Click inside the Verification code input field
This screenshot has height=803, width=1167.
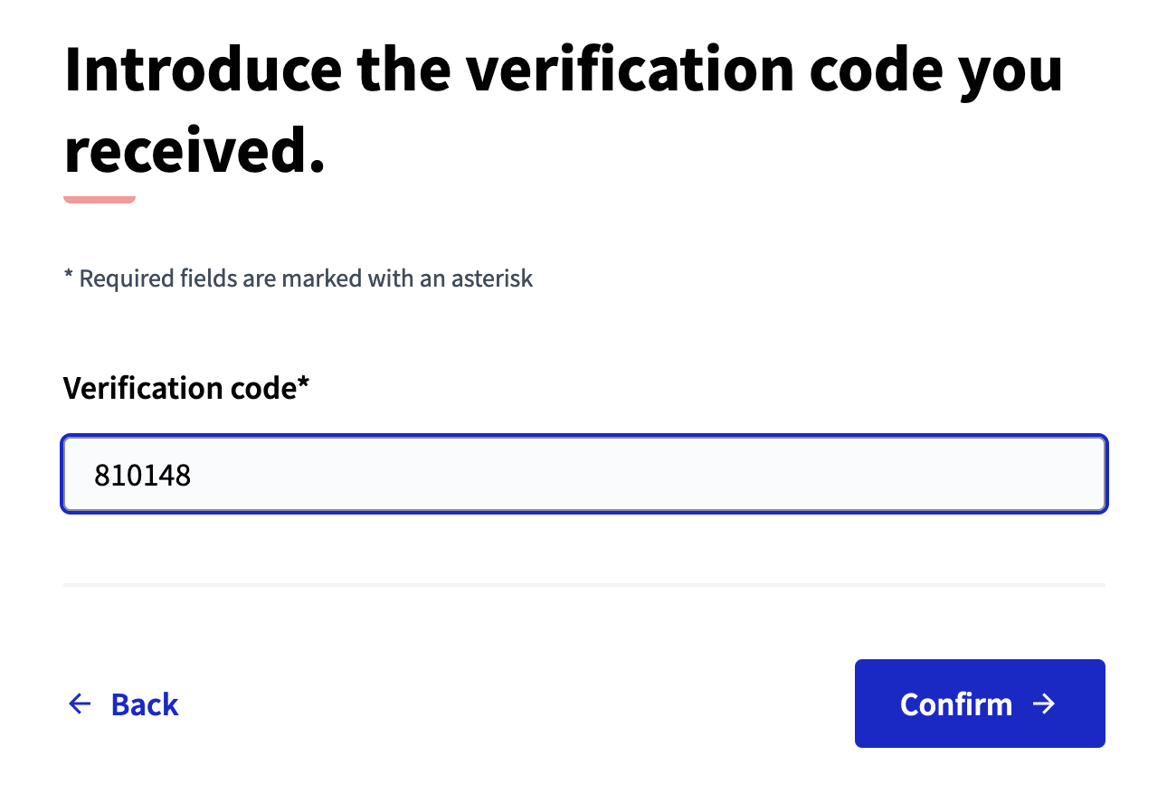pyautogui.click(x=583, y=474)
